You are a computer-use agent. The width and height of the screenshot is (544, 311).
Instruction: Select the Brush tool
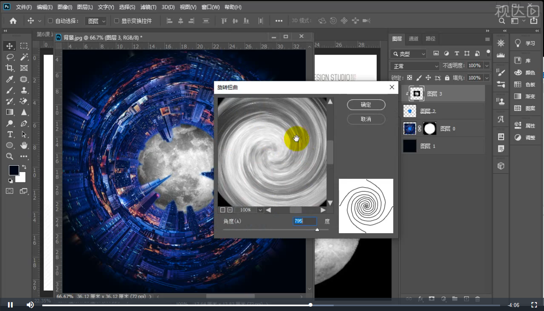[10, 90]
